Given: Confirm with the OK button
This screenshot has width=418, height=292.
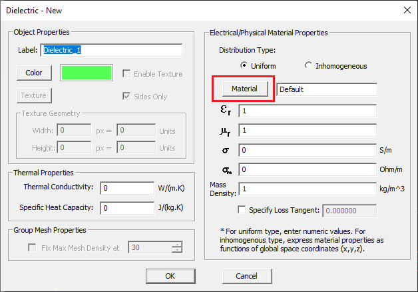Looking at the screenshot, I should click(x=170, y=276).
